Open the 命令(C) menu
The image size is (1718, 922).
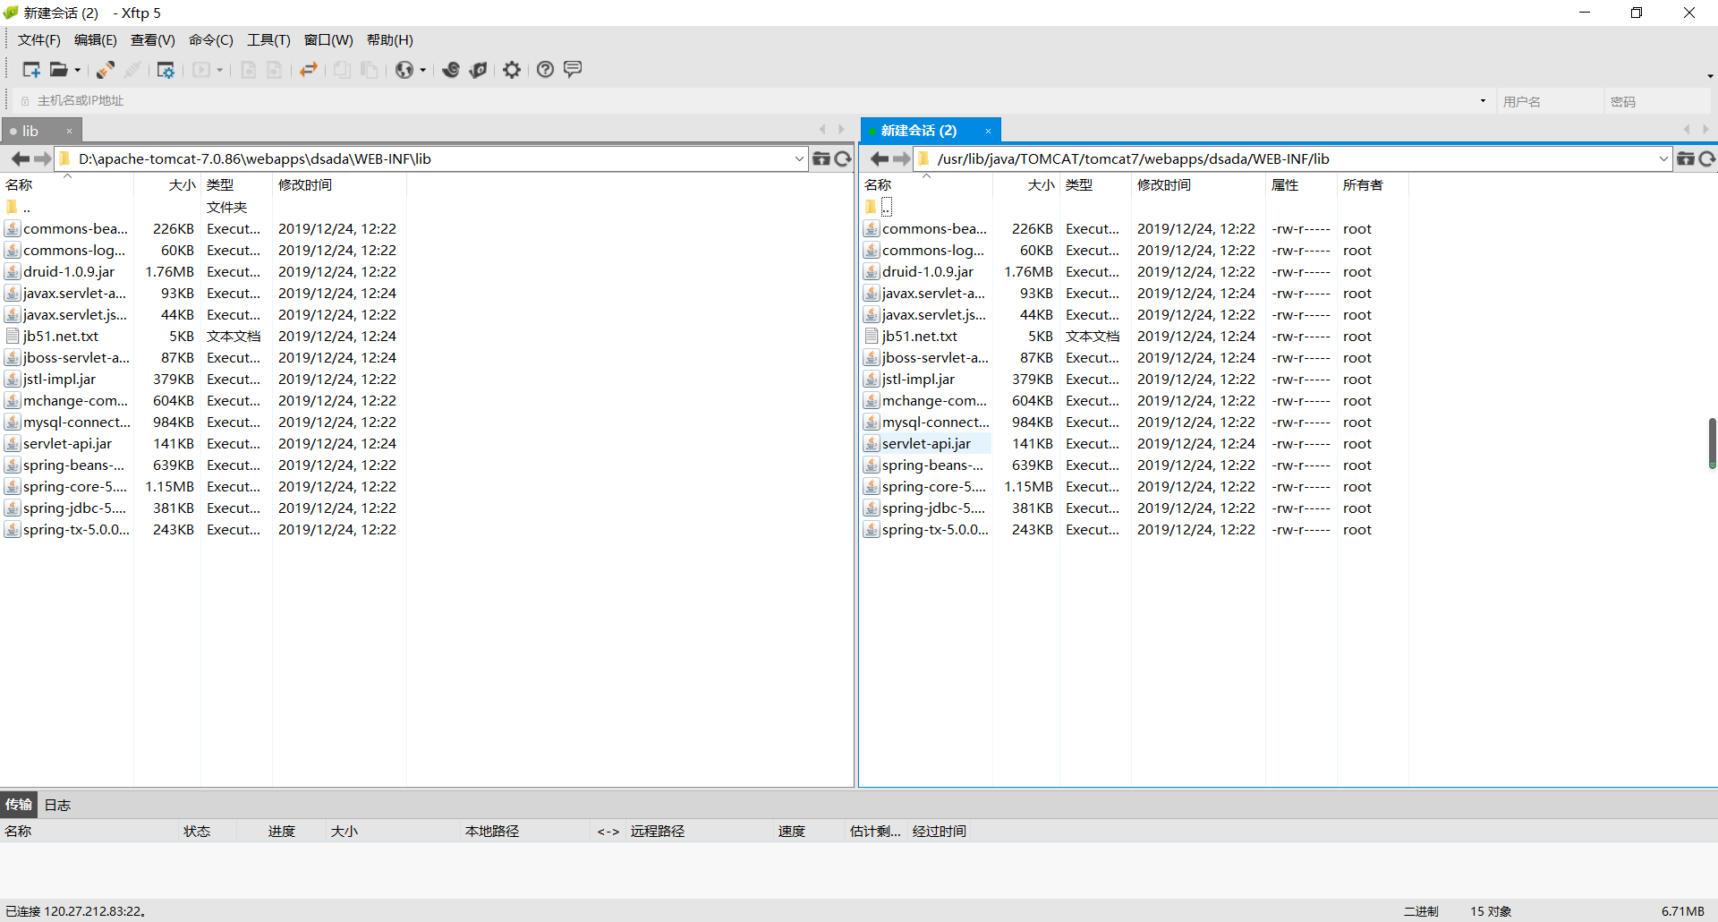[211, 39]
